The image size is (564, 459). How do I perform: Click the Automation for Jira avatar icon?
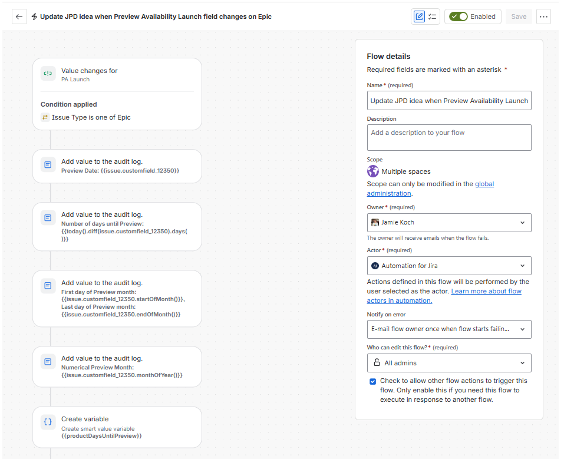pyautogui.click(x=375, y=266)
